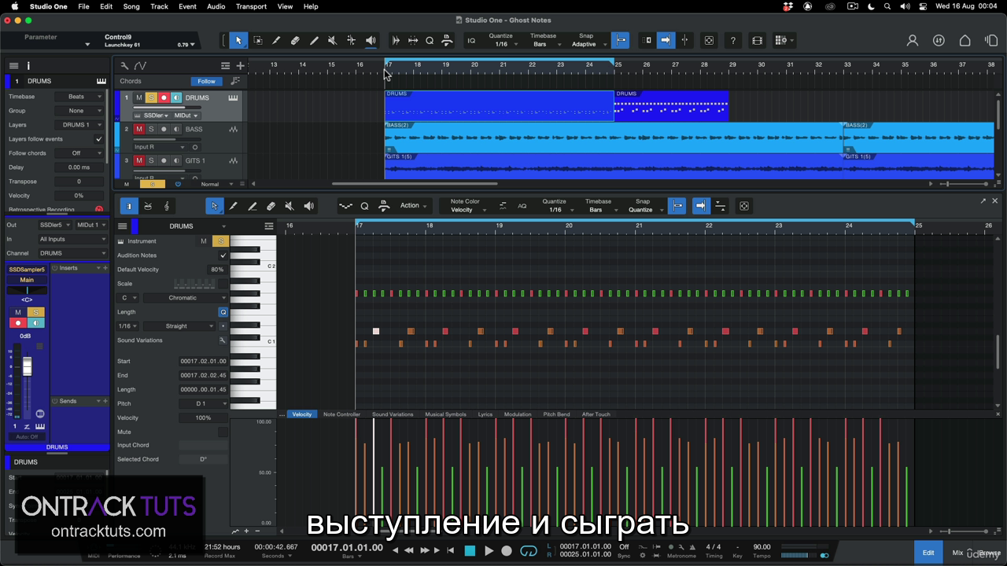Select the Paint tool in top toolbar
1007x566 pixels.
(x=314, y=41)
